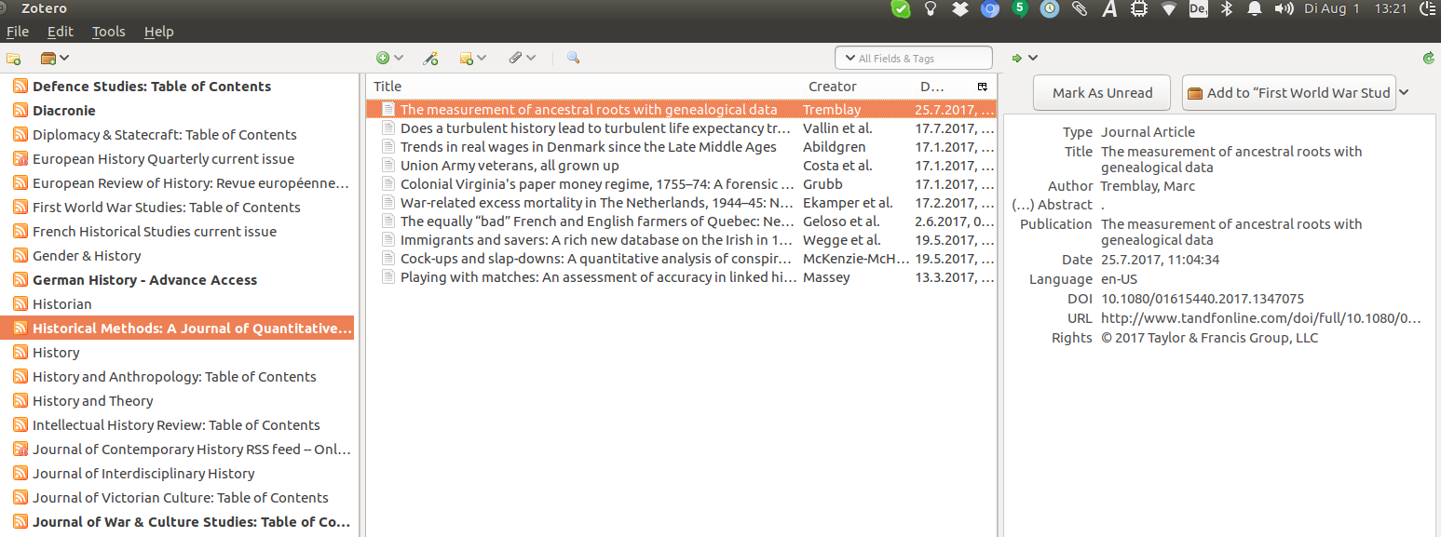This screenshot has height=537, width=1441.
Task: Click the All Fields & Tags search box
Action: [x=914, y=58]
